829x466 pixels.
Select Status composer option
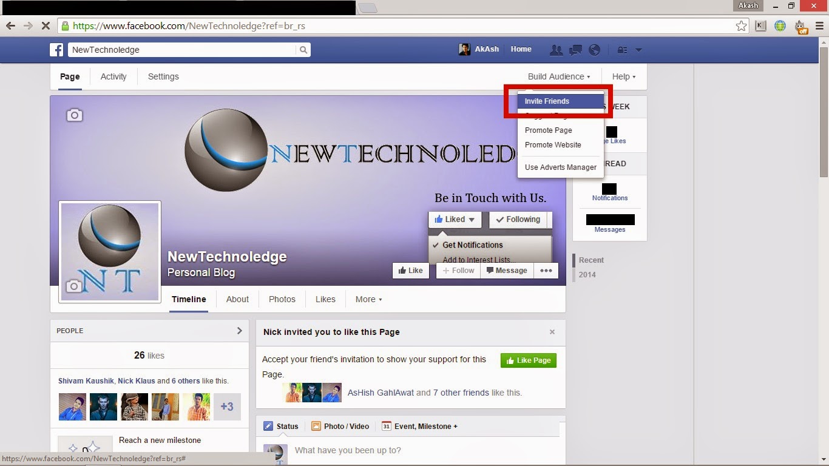[281, 426]
